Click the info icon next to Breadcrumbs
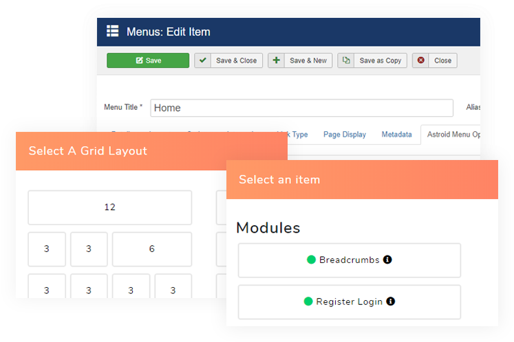The height and width of the screenshot is (342, 514). tap(387, 260)
